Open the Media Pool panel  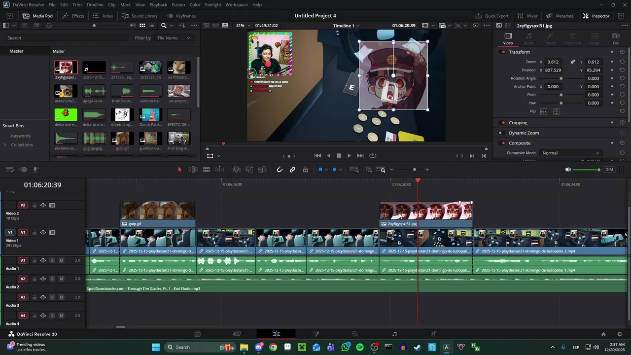[x=38, y=16]
